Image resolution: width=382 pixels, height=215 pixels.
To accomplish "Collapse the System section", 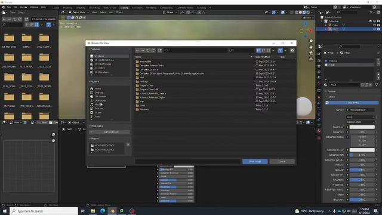I will pyautogui.click(x=94, y=82).
